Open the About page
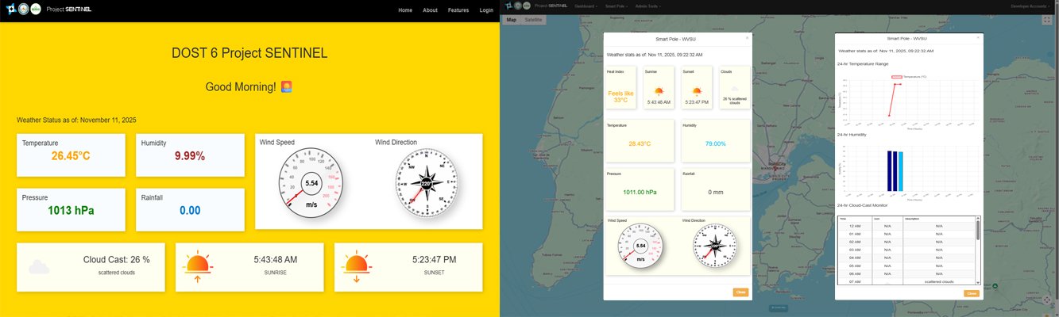Image resolution: width=1059 pixels, height=317 pixels. click(430, 10)
